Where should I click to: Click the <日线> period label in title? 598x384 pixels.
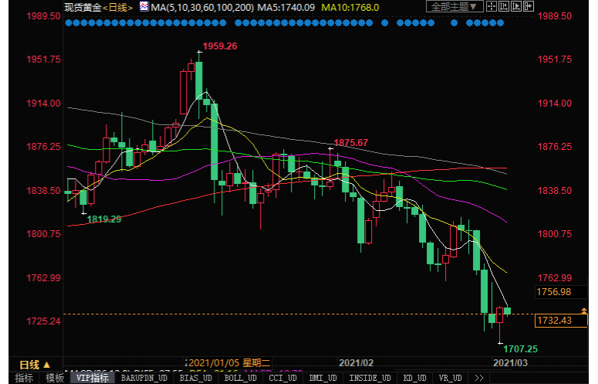point(118,7)
